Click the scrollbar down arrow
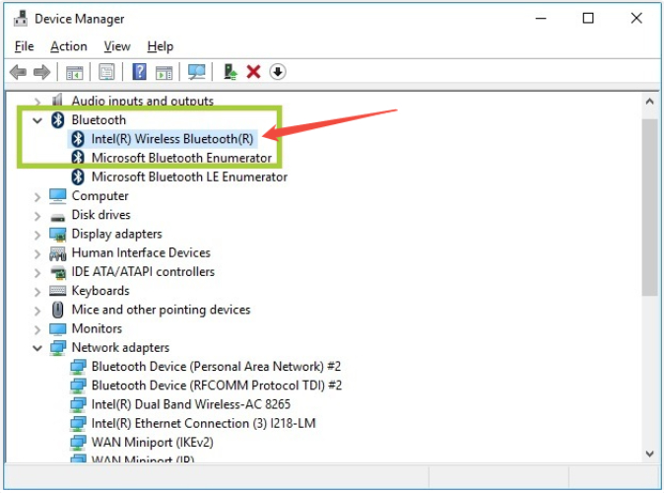The width and height of the screenshot is (664, 493). 649,454
